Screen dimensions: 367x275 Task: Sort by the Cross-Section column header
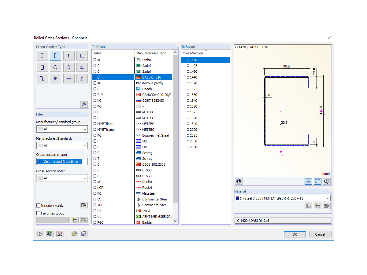[x=206, y=53]
